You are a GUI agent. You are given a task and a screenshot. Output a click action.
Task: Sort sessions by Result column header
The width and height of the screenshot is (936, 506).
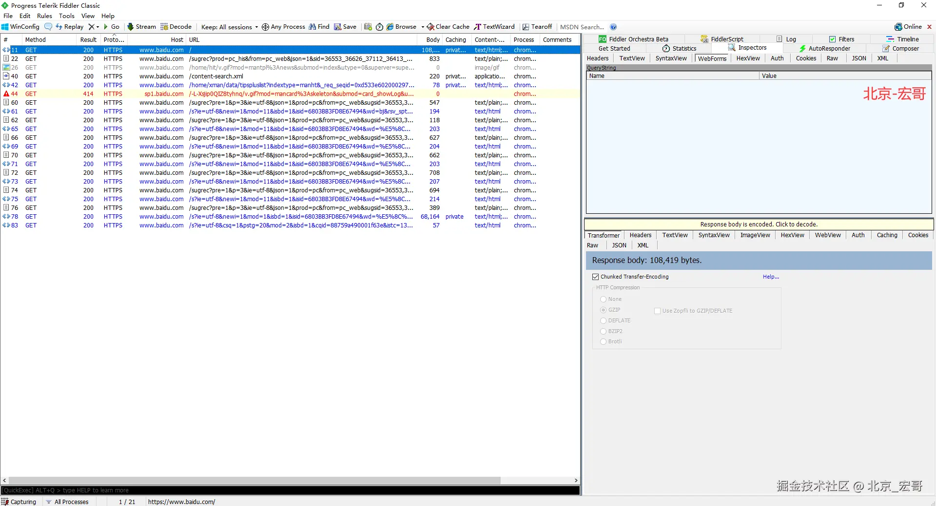tap(88, 40)
